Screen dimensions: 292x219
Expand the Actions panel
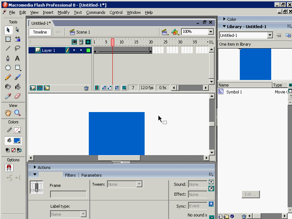(35, 168)
